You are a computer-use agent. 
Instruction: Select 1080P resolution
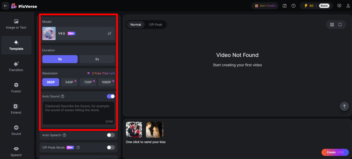tap(106, 82)
